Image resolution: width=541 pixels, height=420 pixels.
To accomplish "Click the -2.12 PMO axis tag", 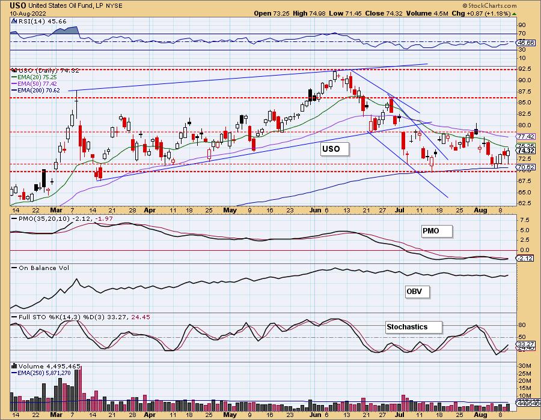I will point(525,258).
